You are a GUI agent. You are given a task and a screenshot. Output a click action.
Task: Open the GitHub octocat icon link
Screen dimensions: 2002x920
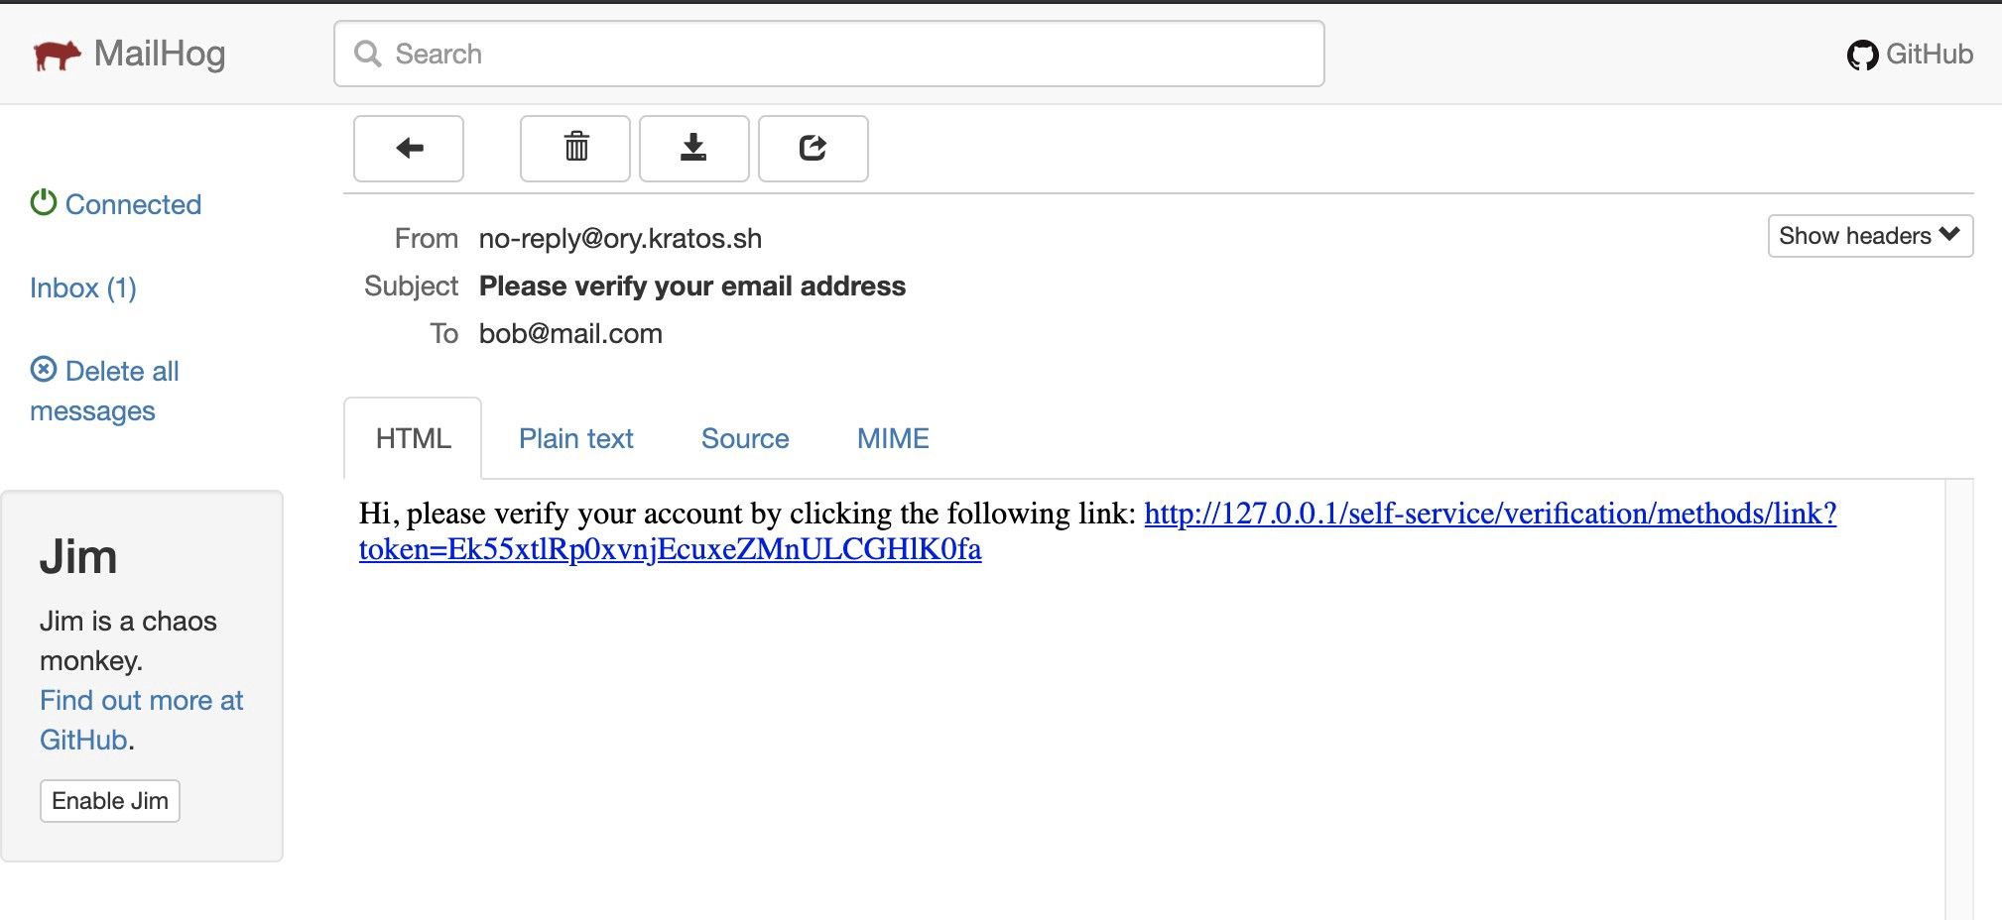pos(1862,55)
